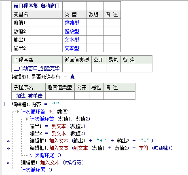Toggle 易包 cell for __启动窗口_创建完毕
The height and width of the screenshot is (175, 188).
113,68
